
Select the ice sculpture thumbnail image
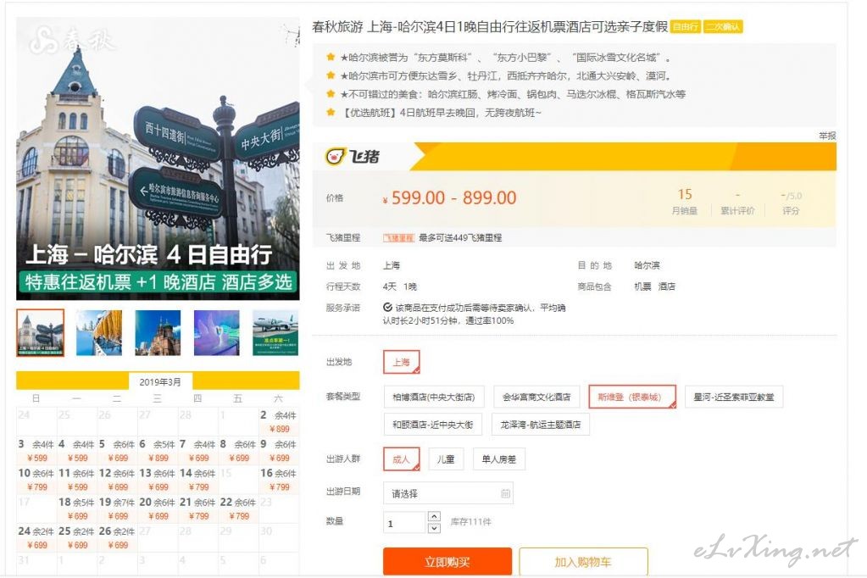click(217, 332)
